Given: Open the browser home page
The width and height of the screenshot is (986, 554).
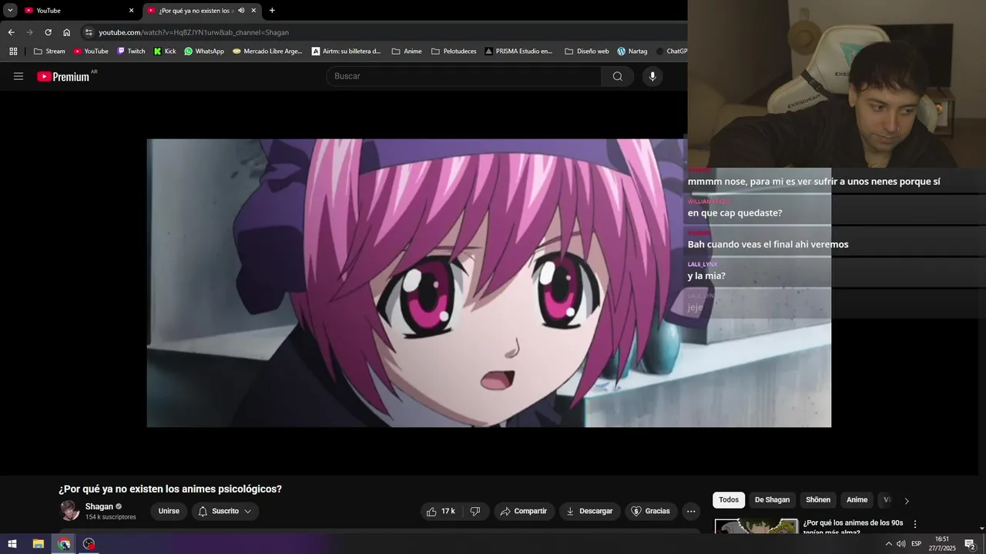Looking at the screenshot, I should tap(66, 32).
